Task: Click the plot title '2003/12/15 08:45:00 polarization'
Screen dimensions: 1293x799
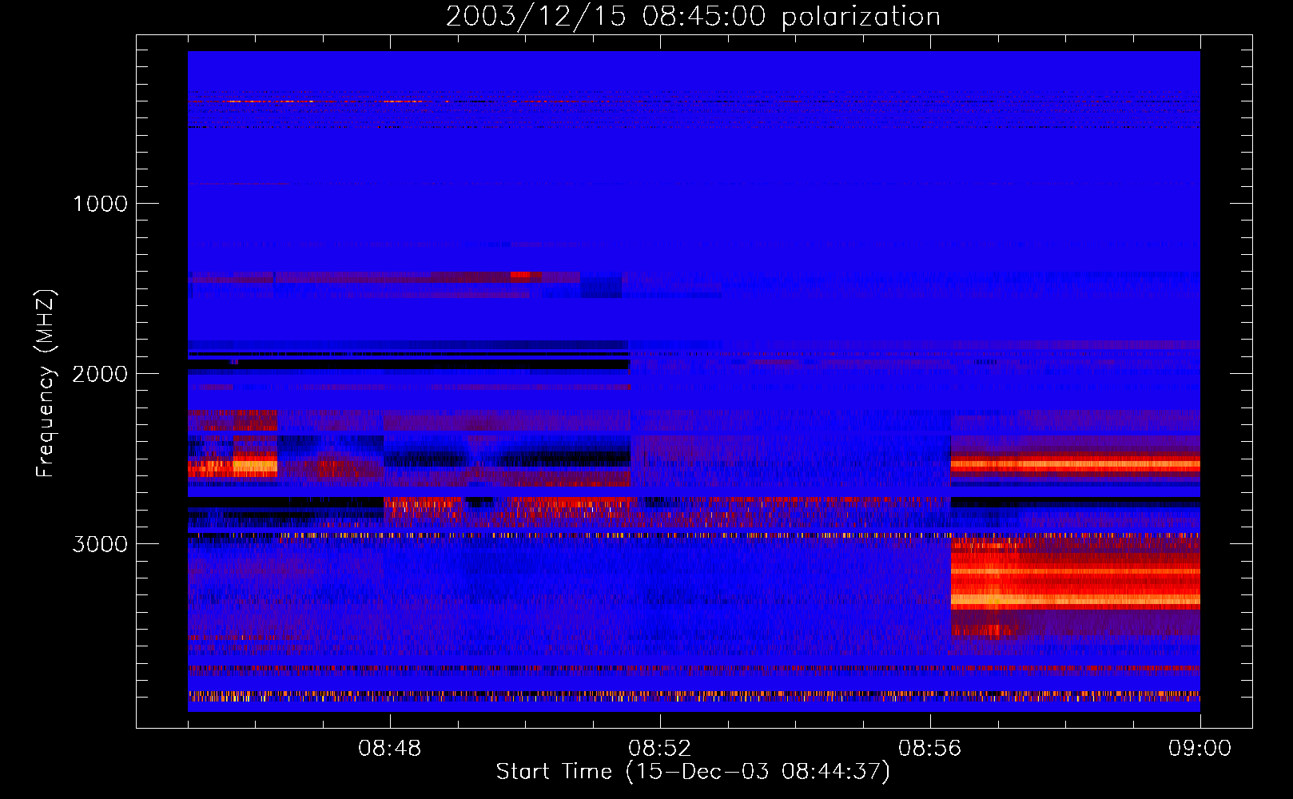Action: [x=693, y=17]
